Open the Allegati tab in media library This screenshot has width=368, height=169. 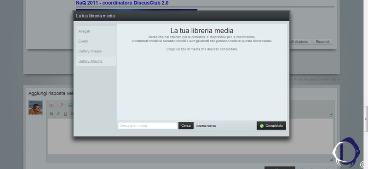point(96,31)
